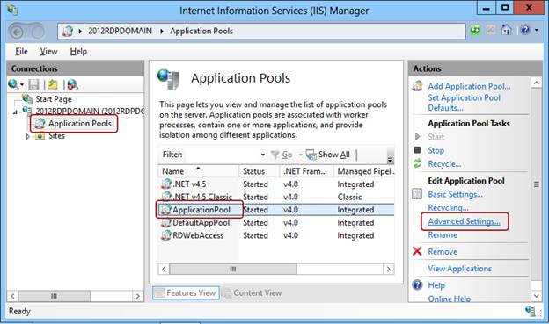Click Set Application Pool Defaults link
Viewport: 549px width, 324px height.
click(x=464, y=103)
